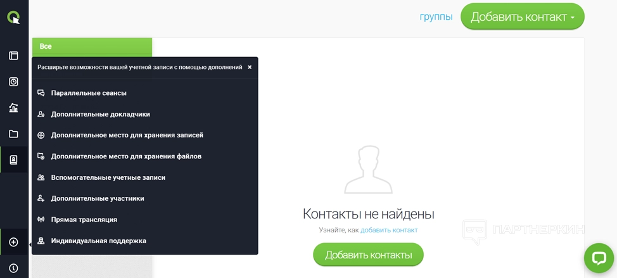Open the files folder icon in sidebar
The width and height of the screenshot is (617, 278).
(13, 134)
